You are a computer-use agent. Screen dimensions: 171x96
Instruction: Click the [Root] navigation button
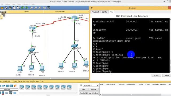(x=27, y=12)
